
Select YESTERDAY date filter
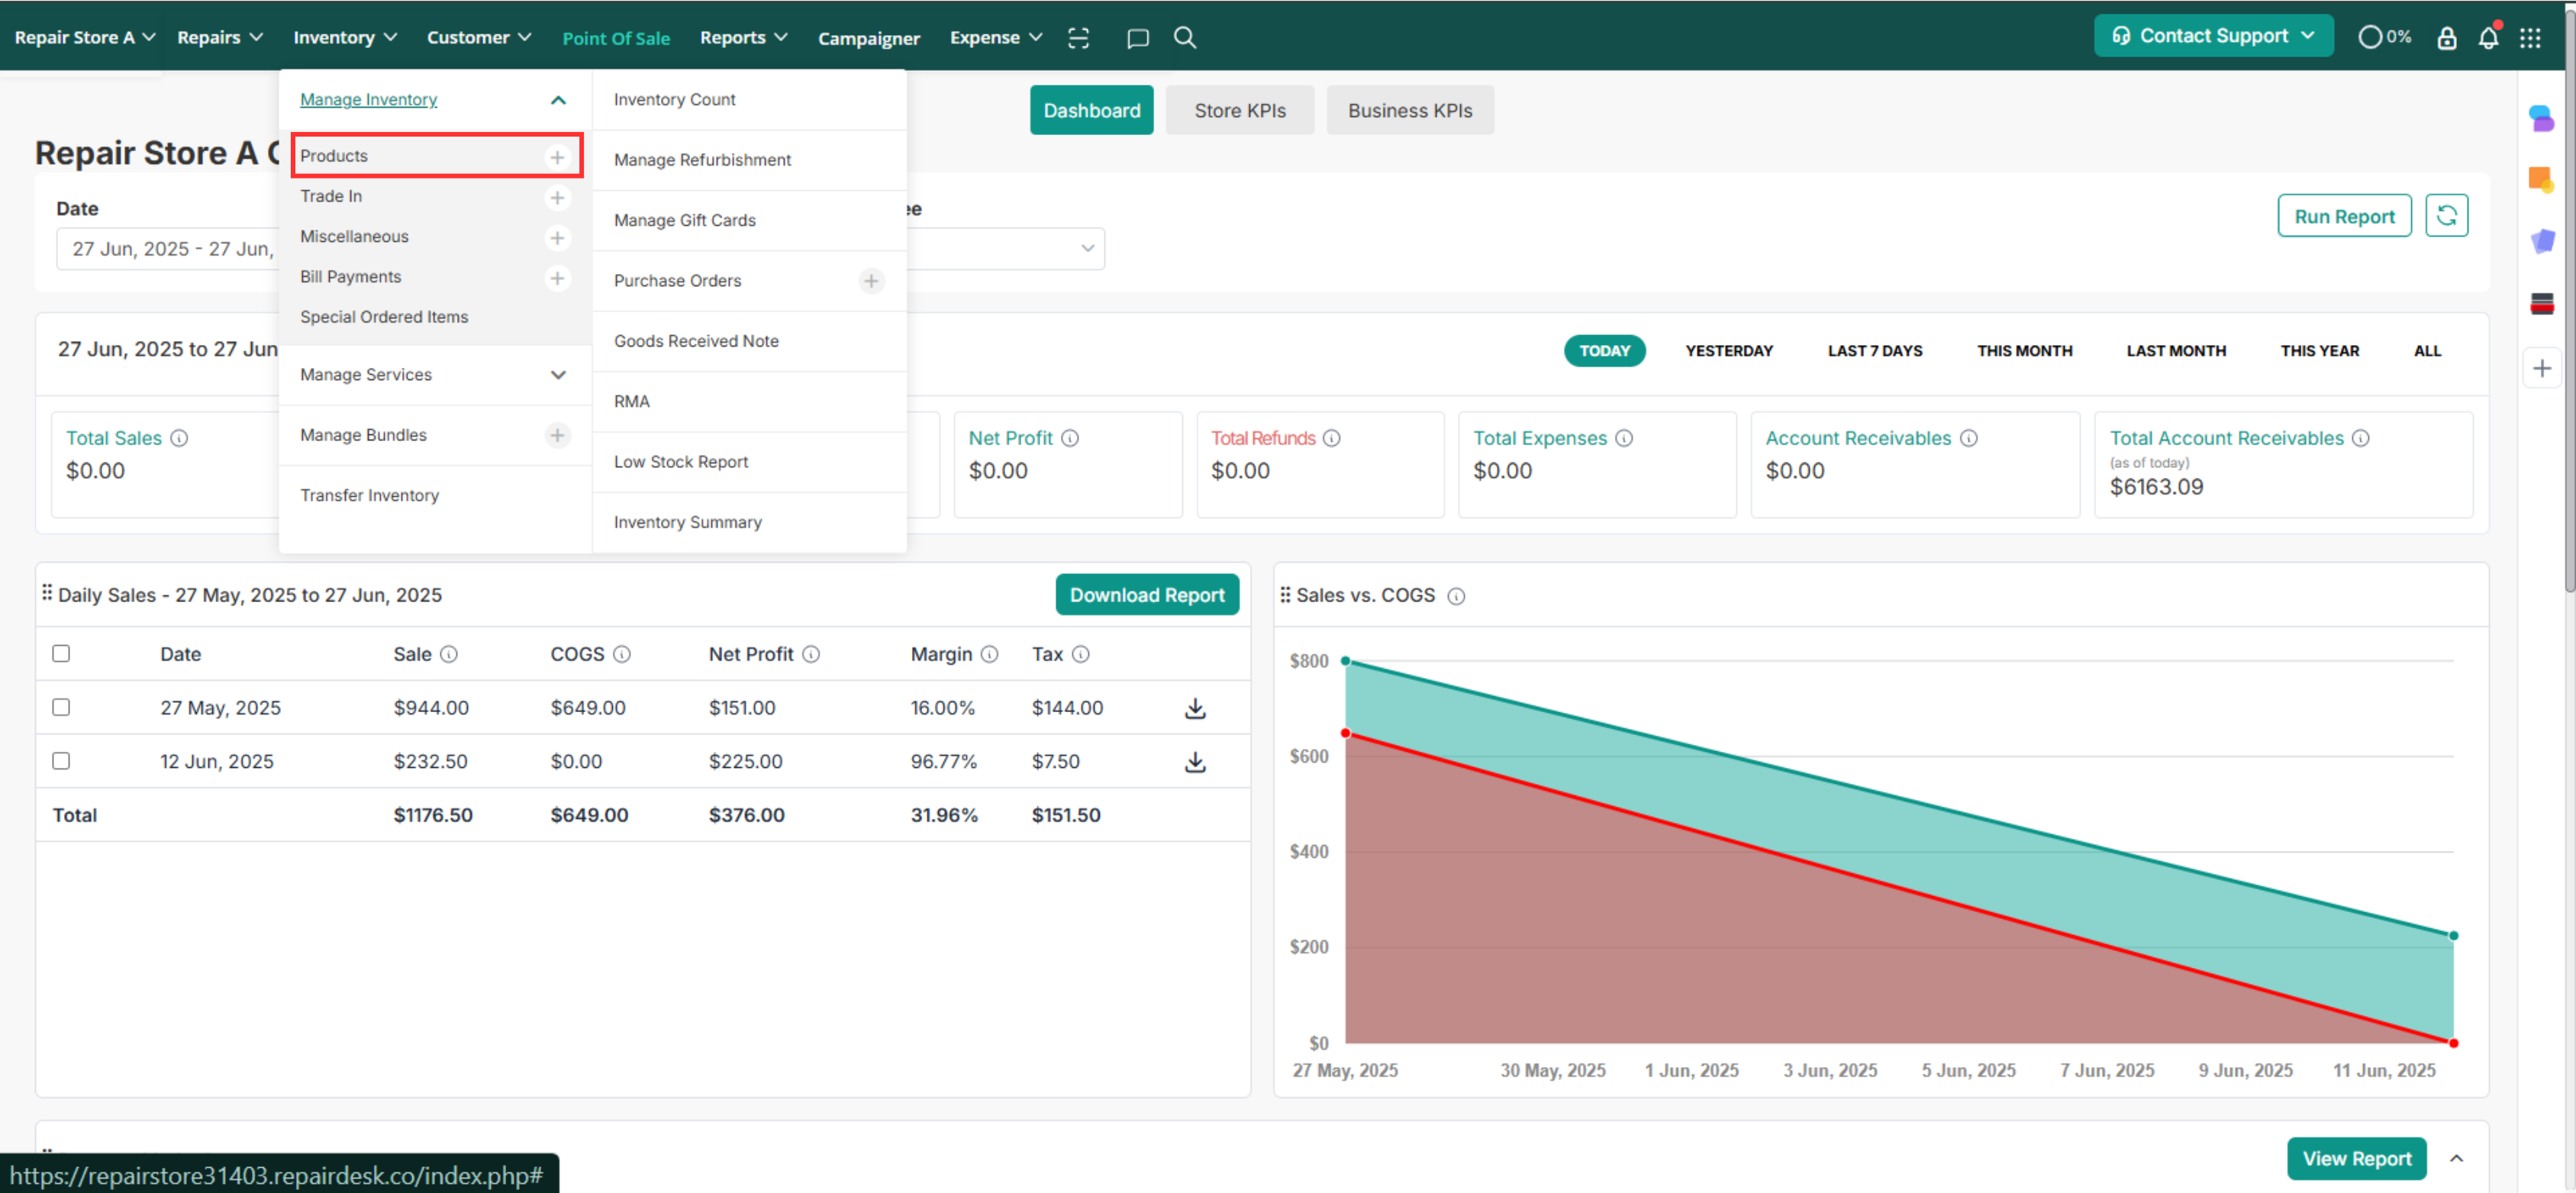(1728, 351)
